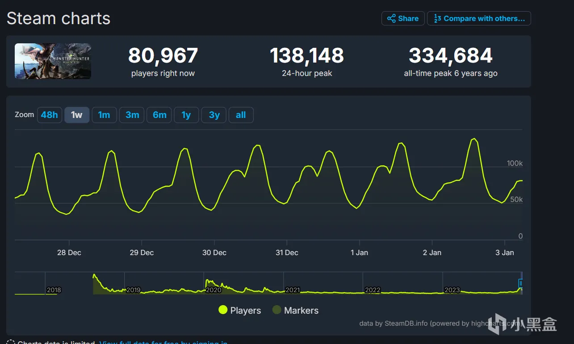574x344 pixels.
Task: Switch chart zoom to 1m
Action: tap(104, 115)
